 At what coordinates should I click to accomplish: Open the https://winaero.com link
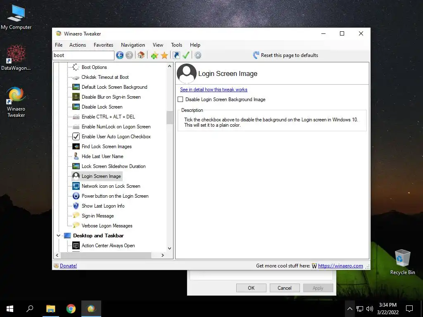[x=340, y=266]
